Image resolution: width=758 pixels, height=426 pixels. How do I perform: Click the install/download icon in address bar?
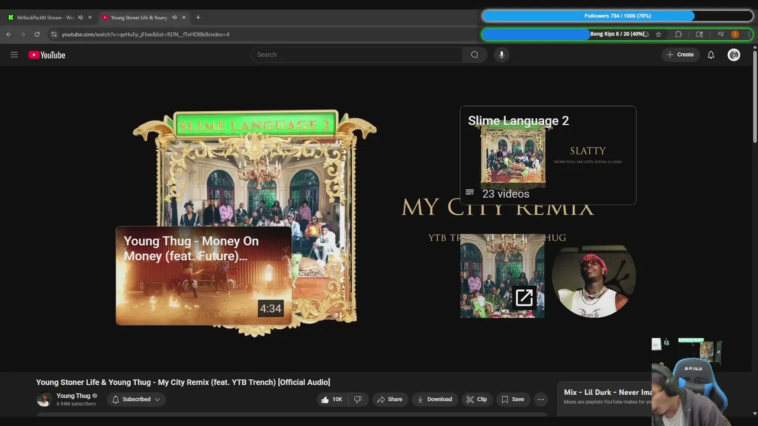[646, 34]
